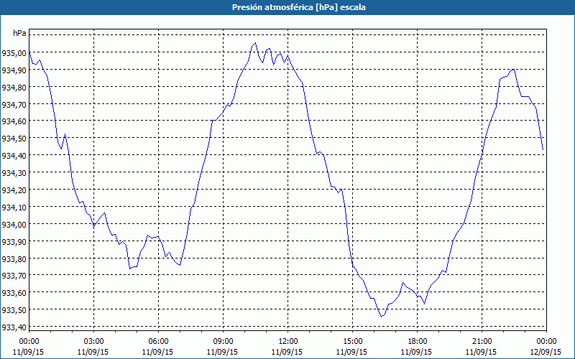Click the pressure curve peak near 22:30
575x359 pixels.
(513, 69)
